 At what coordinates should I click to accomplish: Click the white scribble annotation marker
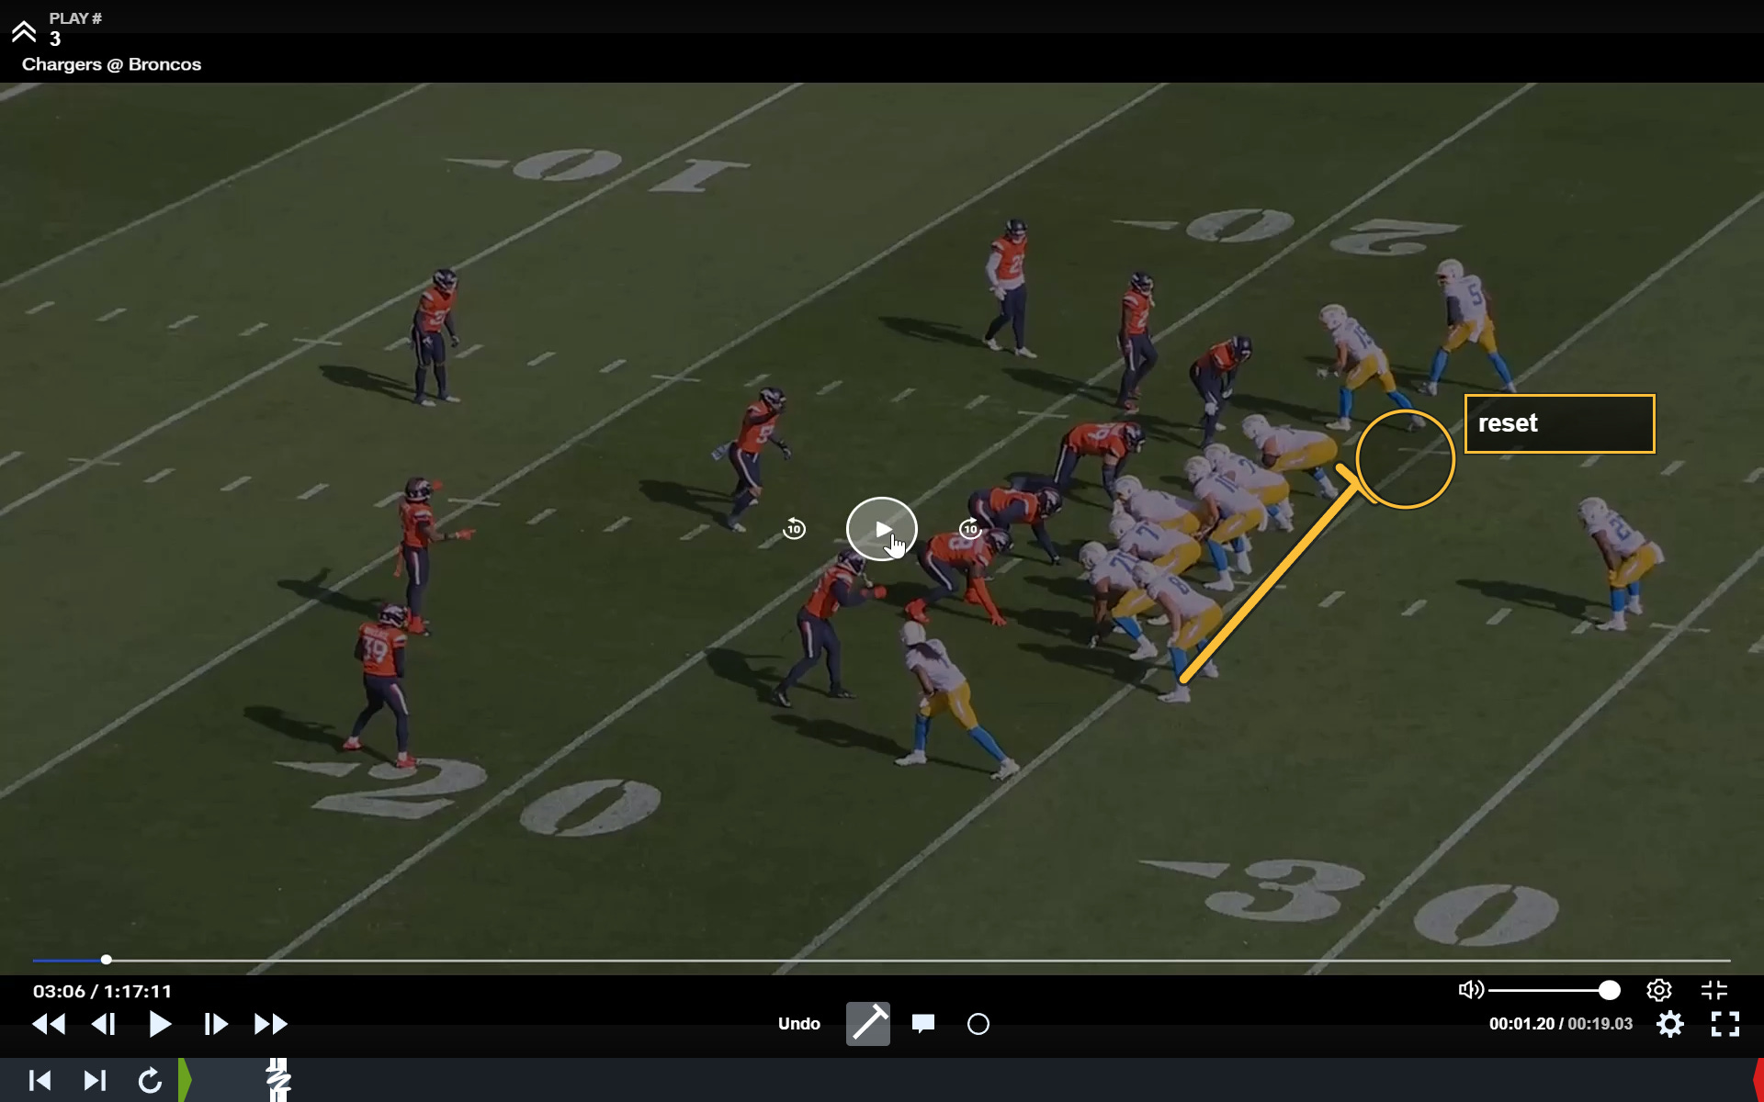point(278,1080)
